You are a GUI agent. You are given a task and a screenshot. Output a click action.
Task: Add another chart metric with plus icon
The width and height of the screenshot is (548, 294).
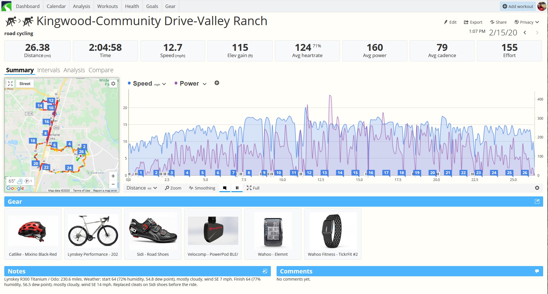pyautogui.click(x=217, y=83)
